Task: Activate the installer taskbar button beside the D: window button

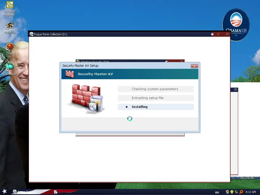Action: [56, 192]
